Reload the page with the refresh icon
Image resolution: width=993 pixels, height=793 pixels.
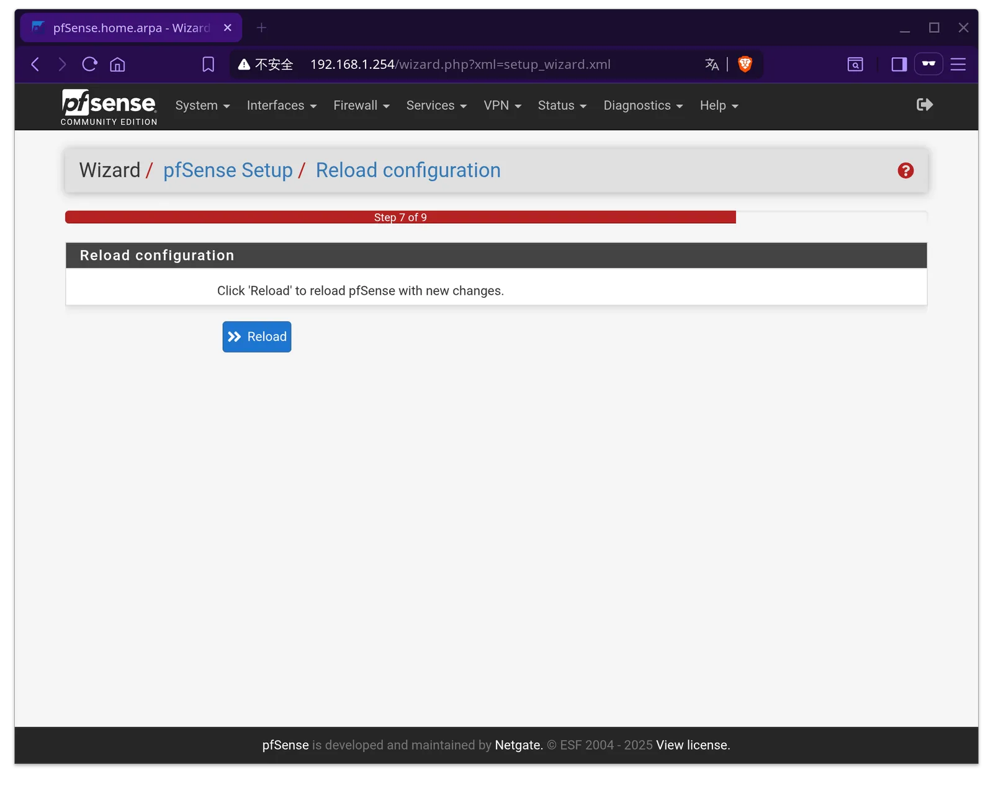(90, 65)
